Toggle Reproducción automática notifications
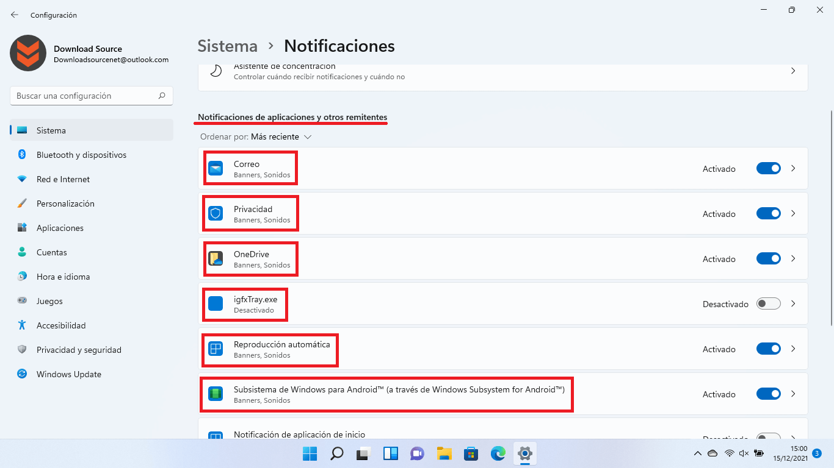 coord(769,349)
